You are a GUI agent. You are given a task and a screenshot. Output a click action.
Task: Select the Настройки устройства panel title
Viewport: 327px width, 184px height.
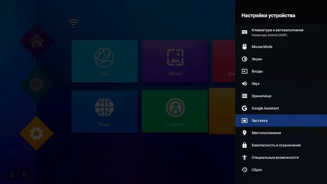[268, 15]
